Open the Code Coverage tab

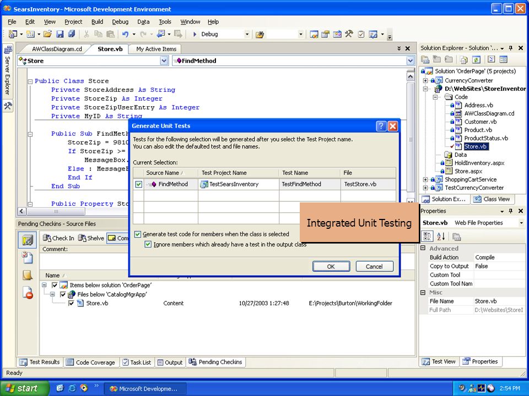pos(91,362)
